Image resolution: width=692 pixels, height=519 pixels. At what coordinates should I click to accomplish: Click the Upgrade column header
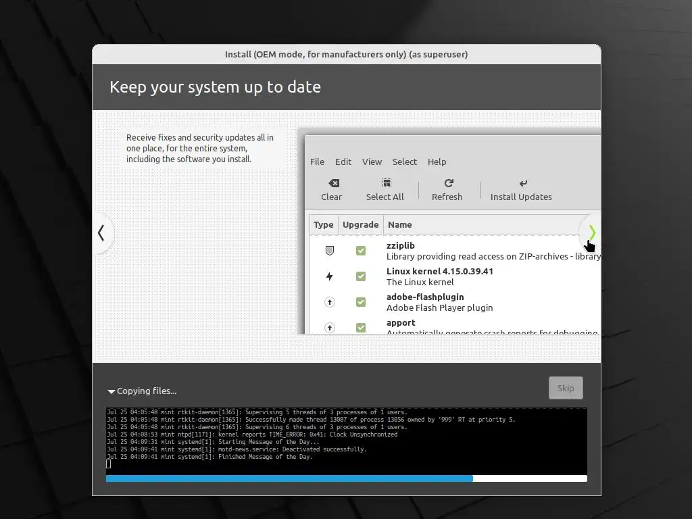tap(360, 224)
